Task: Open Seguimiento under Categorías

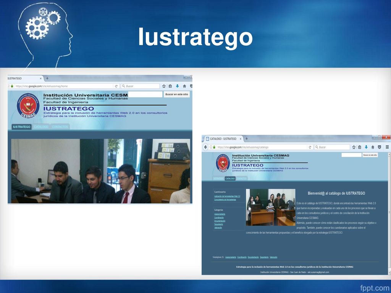Action: point(218,224)
